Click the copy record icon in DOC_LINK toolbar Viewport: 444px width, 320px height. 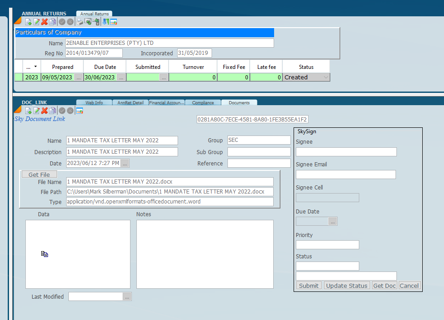53,111
